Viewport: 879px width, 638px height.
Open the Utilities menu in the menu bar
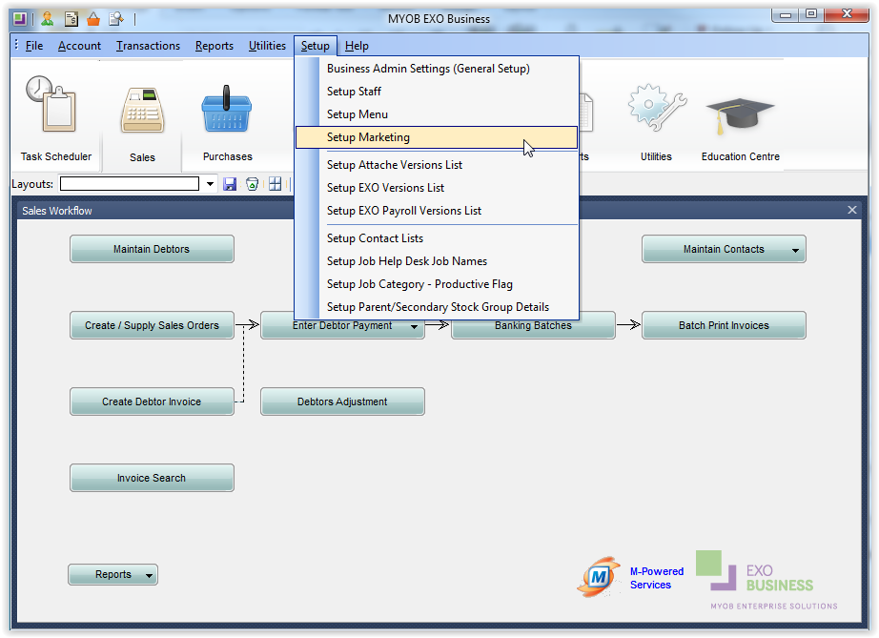267,46
